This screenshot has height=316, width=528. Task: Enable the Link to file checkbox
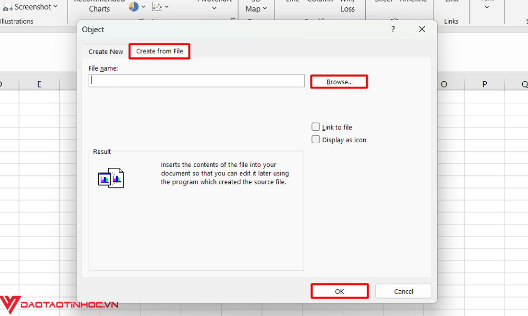[x=316, y=126]
